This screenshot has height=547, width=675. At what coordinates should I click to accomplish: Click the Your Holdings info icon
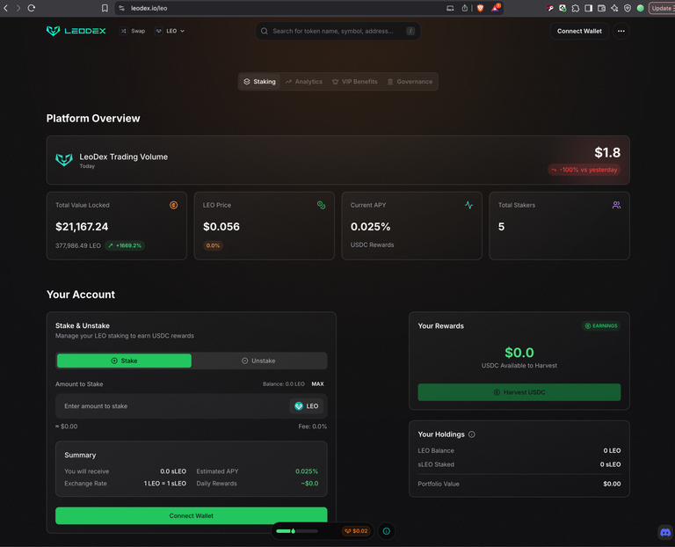(472, 434)
